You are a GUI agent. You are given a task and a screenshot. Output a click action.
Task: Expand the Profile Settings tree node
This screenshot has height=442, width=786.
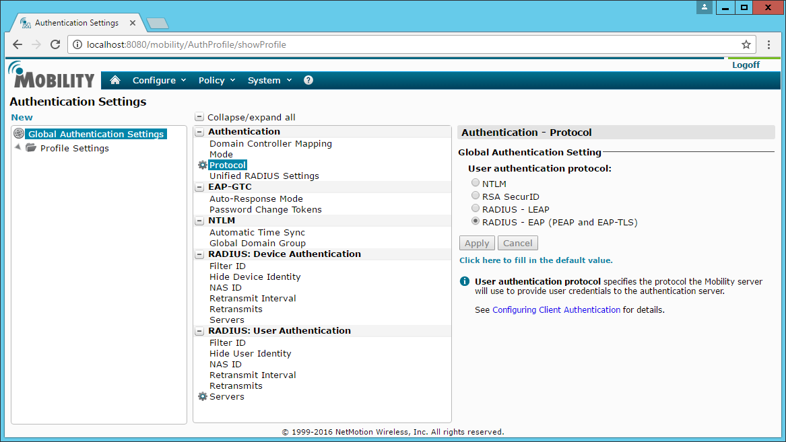click(18, 147)
